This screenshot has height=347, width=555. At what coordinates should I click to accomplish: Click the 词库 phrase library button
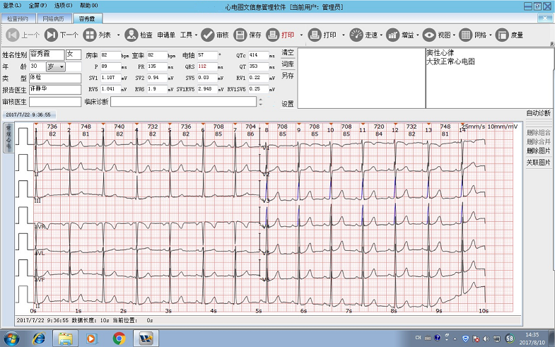tap(288, 64)
